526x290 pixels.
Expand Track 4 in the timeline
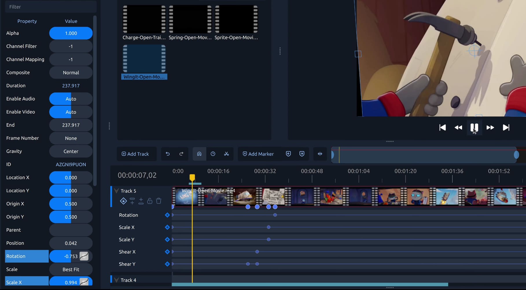pyautogui.click(x=116, y=280)
